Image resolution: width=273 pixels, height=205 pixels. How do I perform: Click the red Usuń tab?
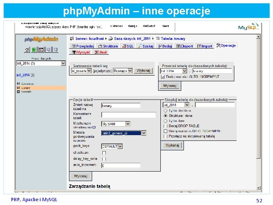coord(101,52)
